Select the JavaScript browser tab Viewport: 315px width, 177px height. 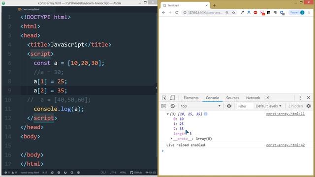coord(185,5)
